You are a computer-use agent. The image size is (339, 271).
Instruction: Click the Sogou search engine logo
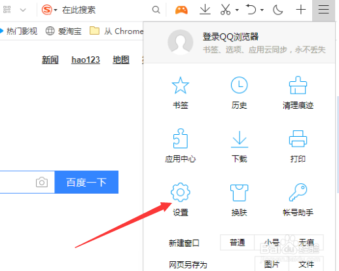point(46,10)
